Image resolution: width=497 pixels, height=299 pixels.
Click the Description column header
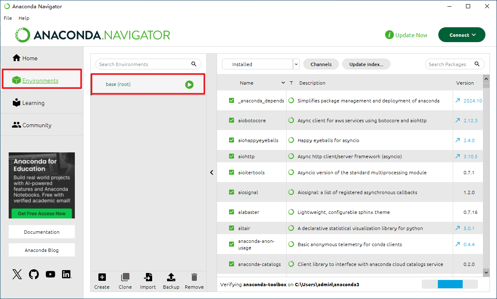pyautogui.click(x=312, y=83)
